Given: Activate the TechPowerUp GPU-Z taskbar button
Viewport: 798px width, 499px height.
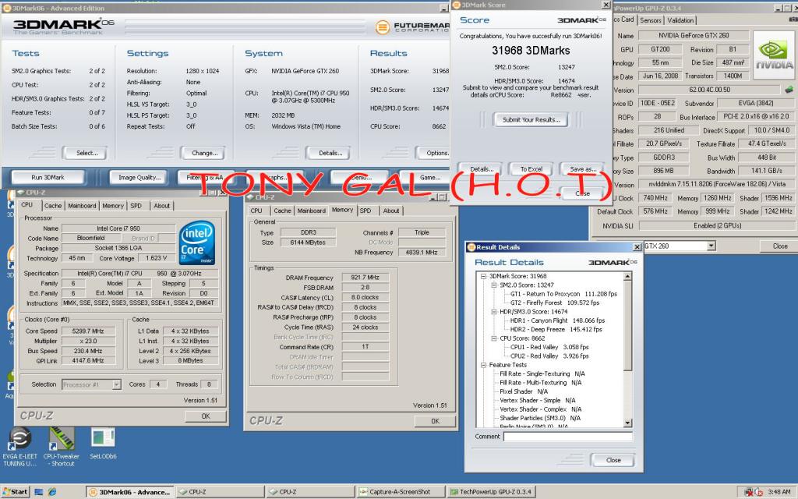Looking at the screenshot, I should pos(491,492).
